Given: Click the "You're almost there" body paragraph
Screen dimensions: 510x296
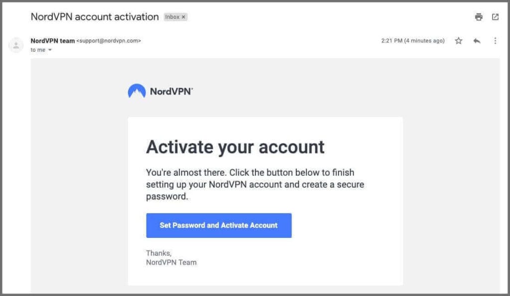Looking at the screenshot, I should [x=255, y=184].
